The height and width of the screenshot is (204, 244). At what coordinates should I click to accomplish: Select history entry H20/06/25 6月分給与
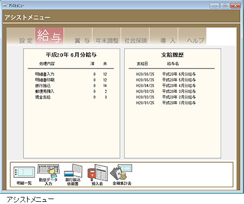click(x=166, y=74)
